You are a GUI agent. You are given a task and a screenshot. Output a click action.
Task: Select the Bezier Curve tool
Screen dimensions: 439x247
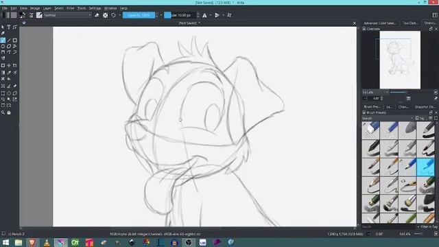pyautogui.click(x=3, y=52)
